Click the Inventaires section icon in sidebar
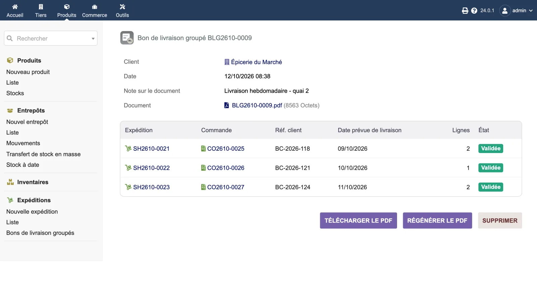Screen dimensions: 537x299 pos(10,182)
